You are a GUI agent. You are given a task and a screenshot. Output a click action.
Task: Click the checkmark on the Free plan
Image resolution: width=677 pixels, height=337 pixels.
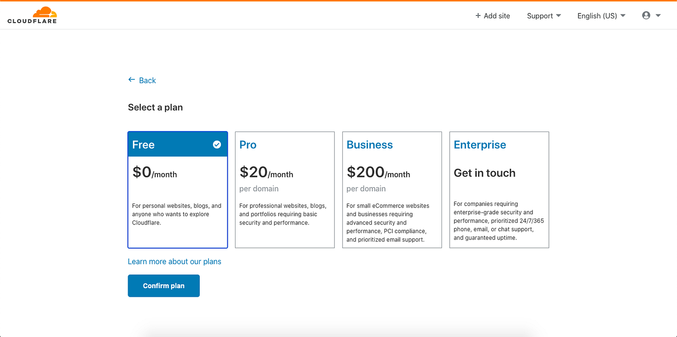(x=218, y=144)
